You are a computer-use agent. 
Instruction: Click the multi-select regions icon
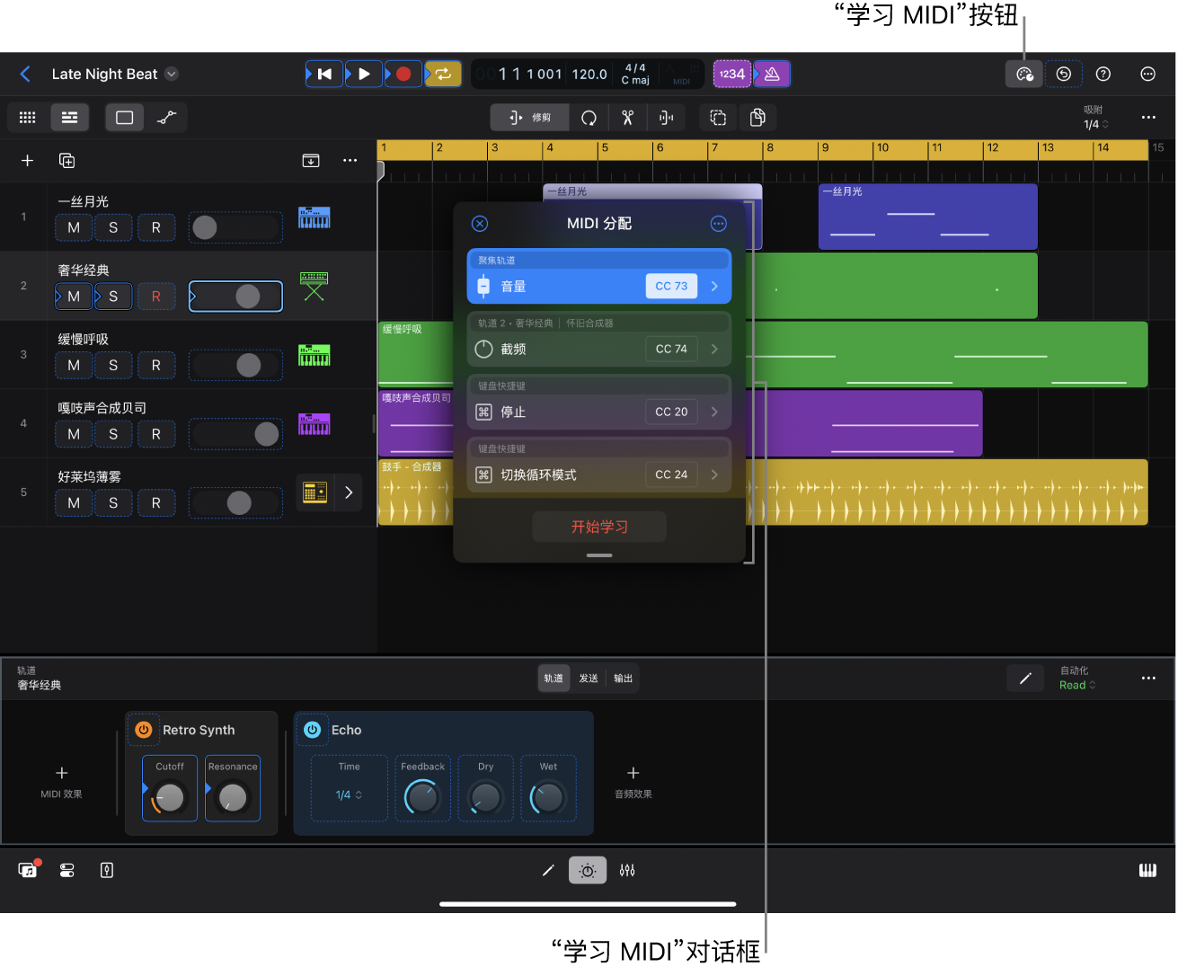click(x=718, y=118)
